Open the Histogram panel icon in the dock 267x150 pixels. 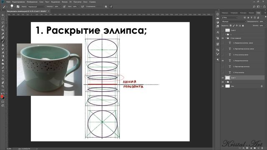point(218,18)
